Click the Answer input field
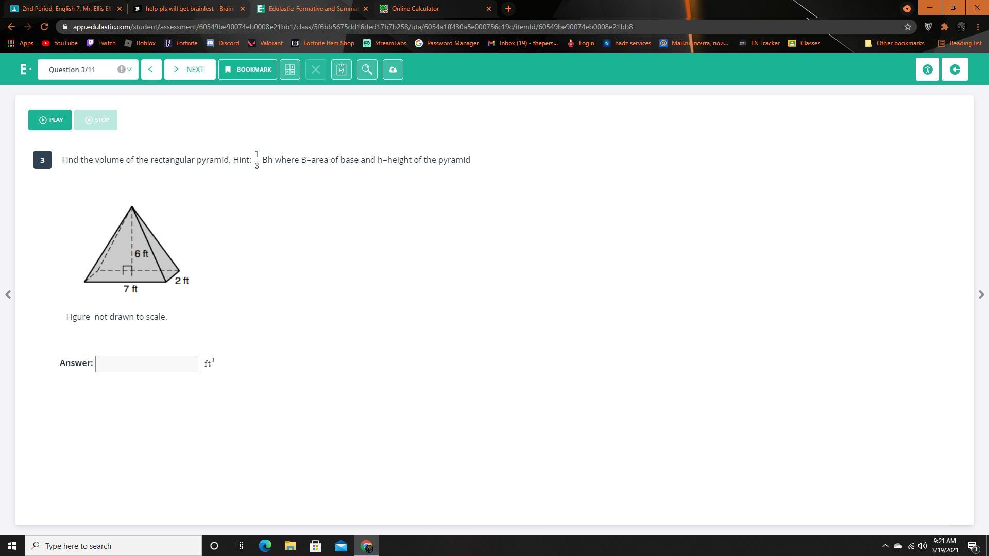 coord(147,364)
